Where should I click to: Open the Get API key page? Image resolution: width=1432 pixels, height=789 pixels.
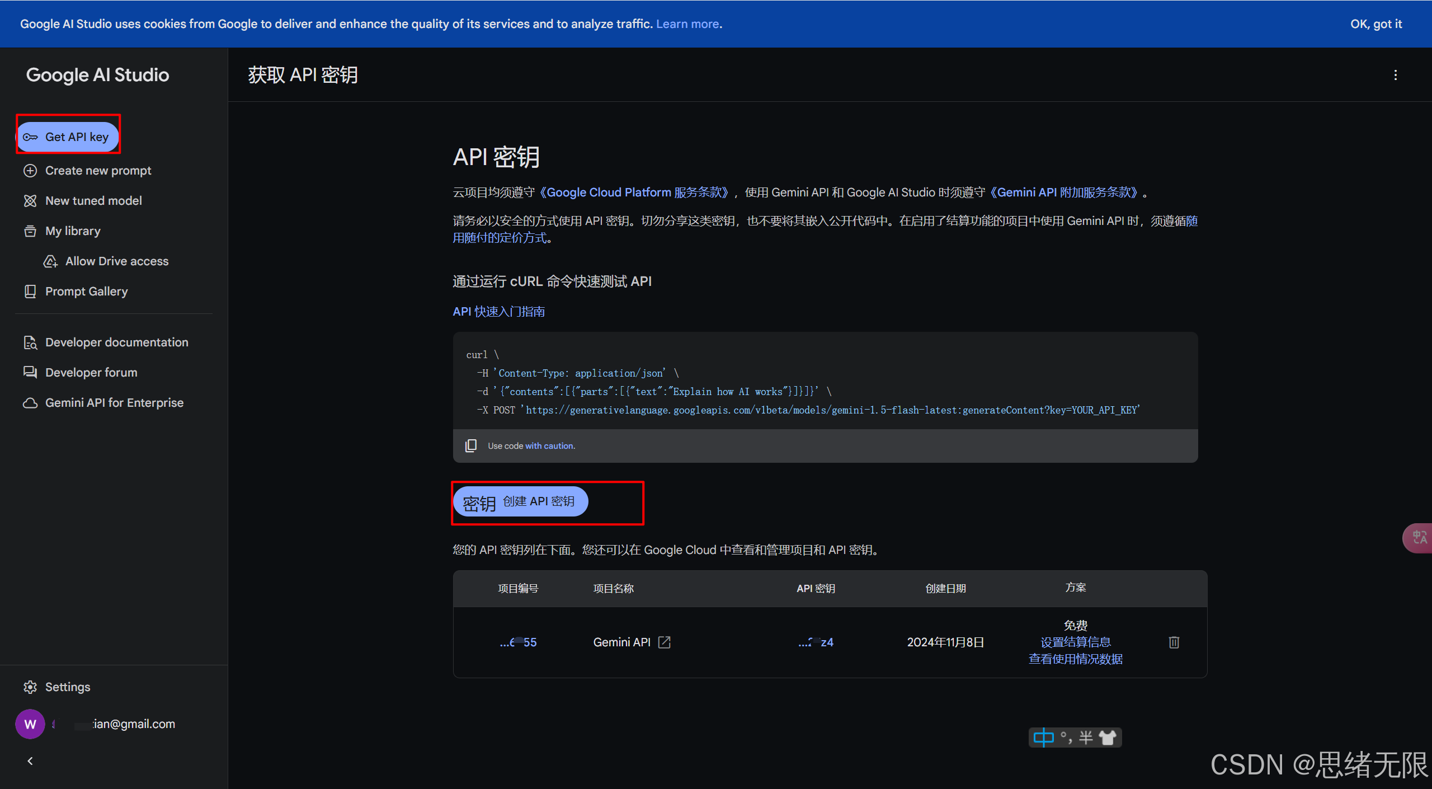click(x=68, y=137)
